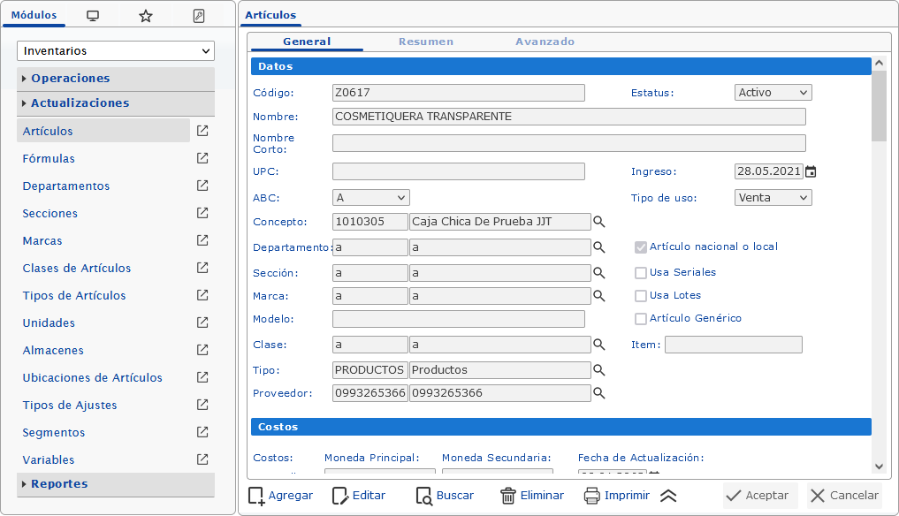Screen dimensions: 899x516
Task: Switch to the Resumen tab
Action: pyautogui.click(x=426, y=42)
